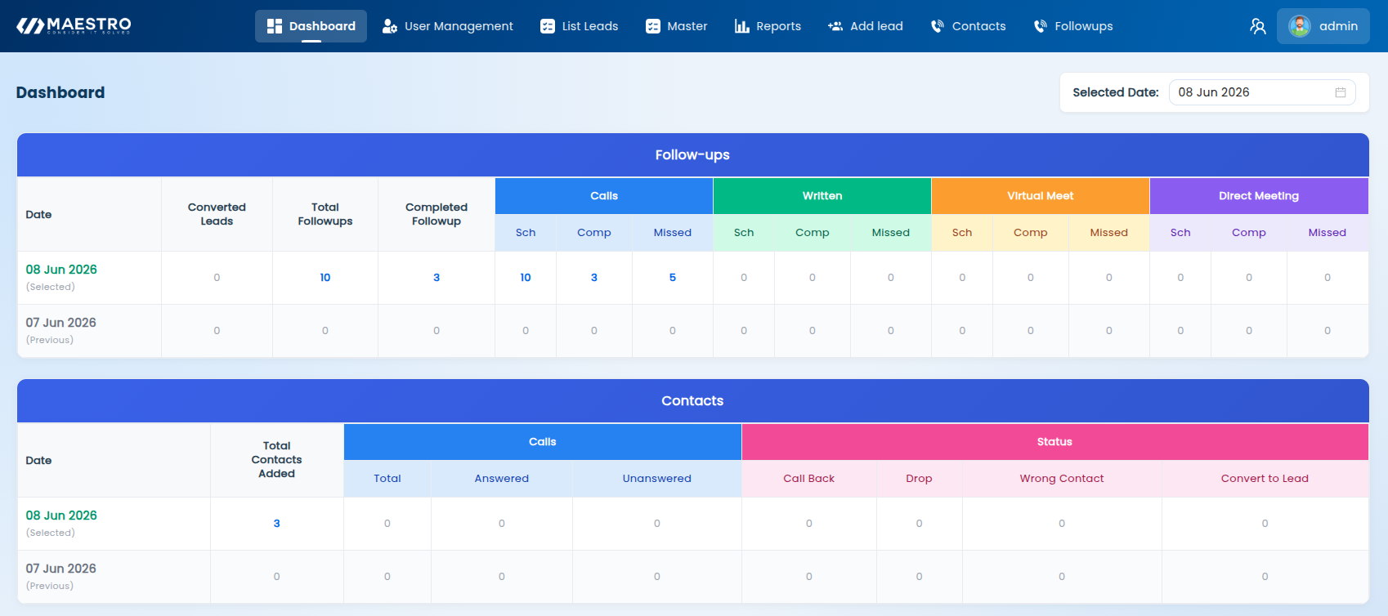Click the Status header in Contacts table
Screen dimensions: 1388x616
1054,442
